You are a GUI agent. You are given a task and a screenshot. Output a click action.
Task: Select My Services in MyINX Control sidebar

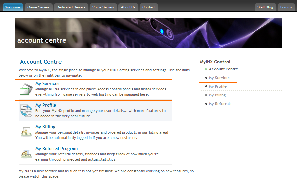click(220, 78)
